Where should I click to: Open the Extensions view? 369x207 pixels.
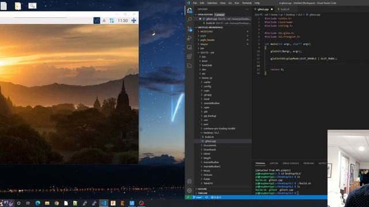point(190,56)
